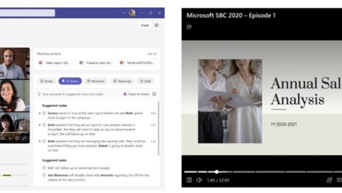Viewport: 342px width, 193px height.
Task: Open the Transcript tab
Action: [x=122, y=81]
